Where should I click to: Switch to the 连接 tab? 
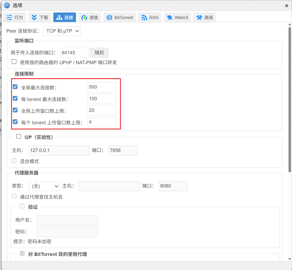pyautogui.click(x=65, y=18)
